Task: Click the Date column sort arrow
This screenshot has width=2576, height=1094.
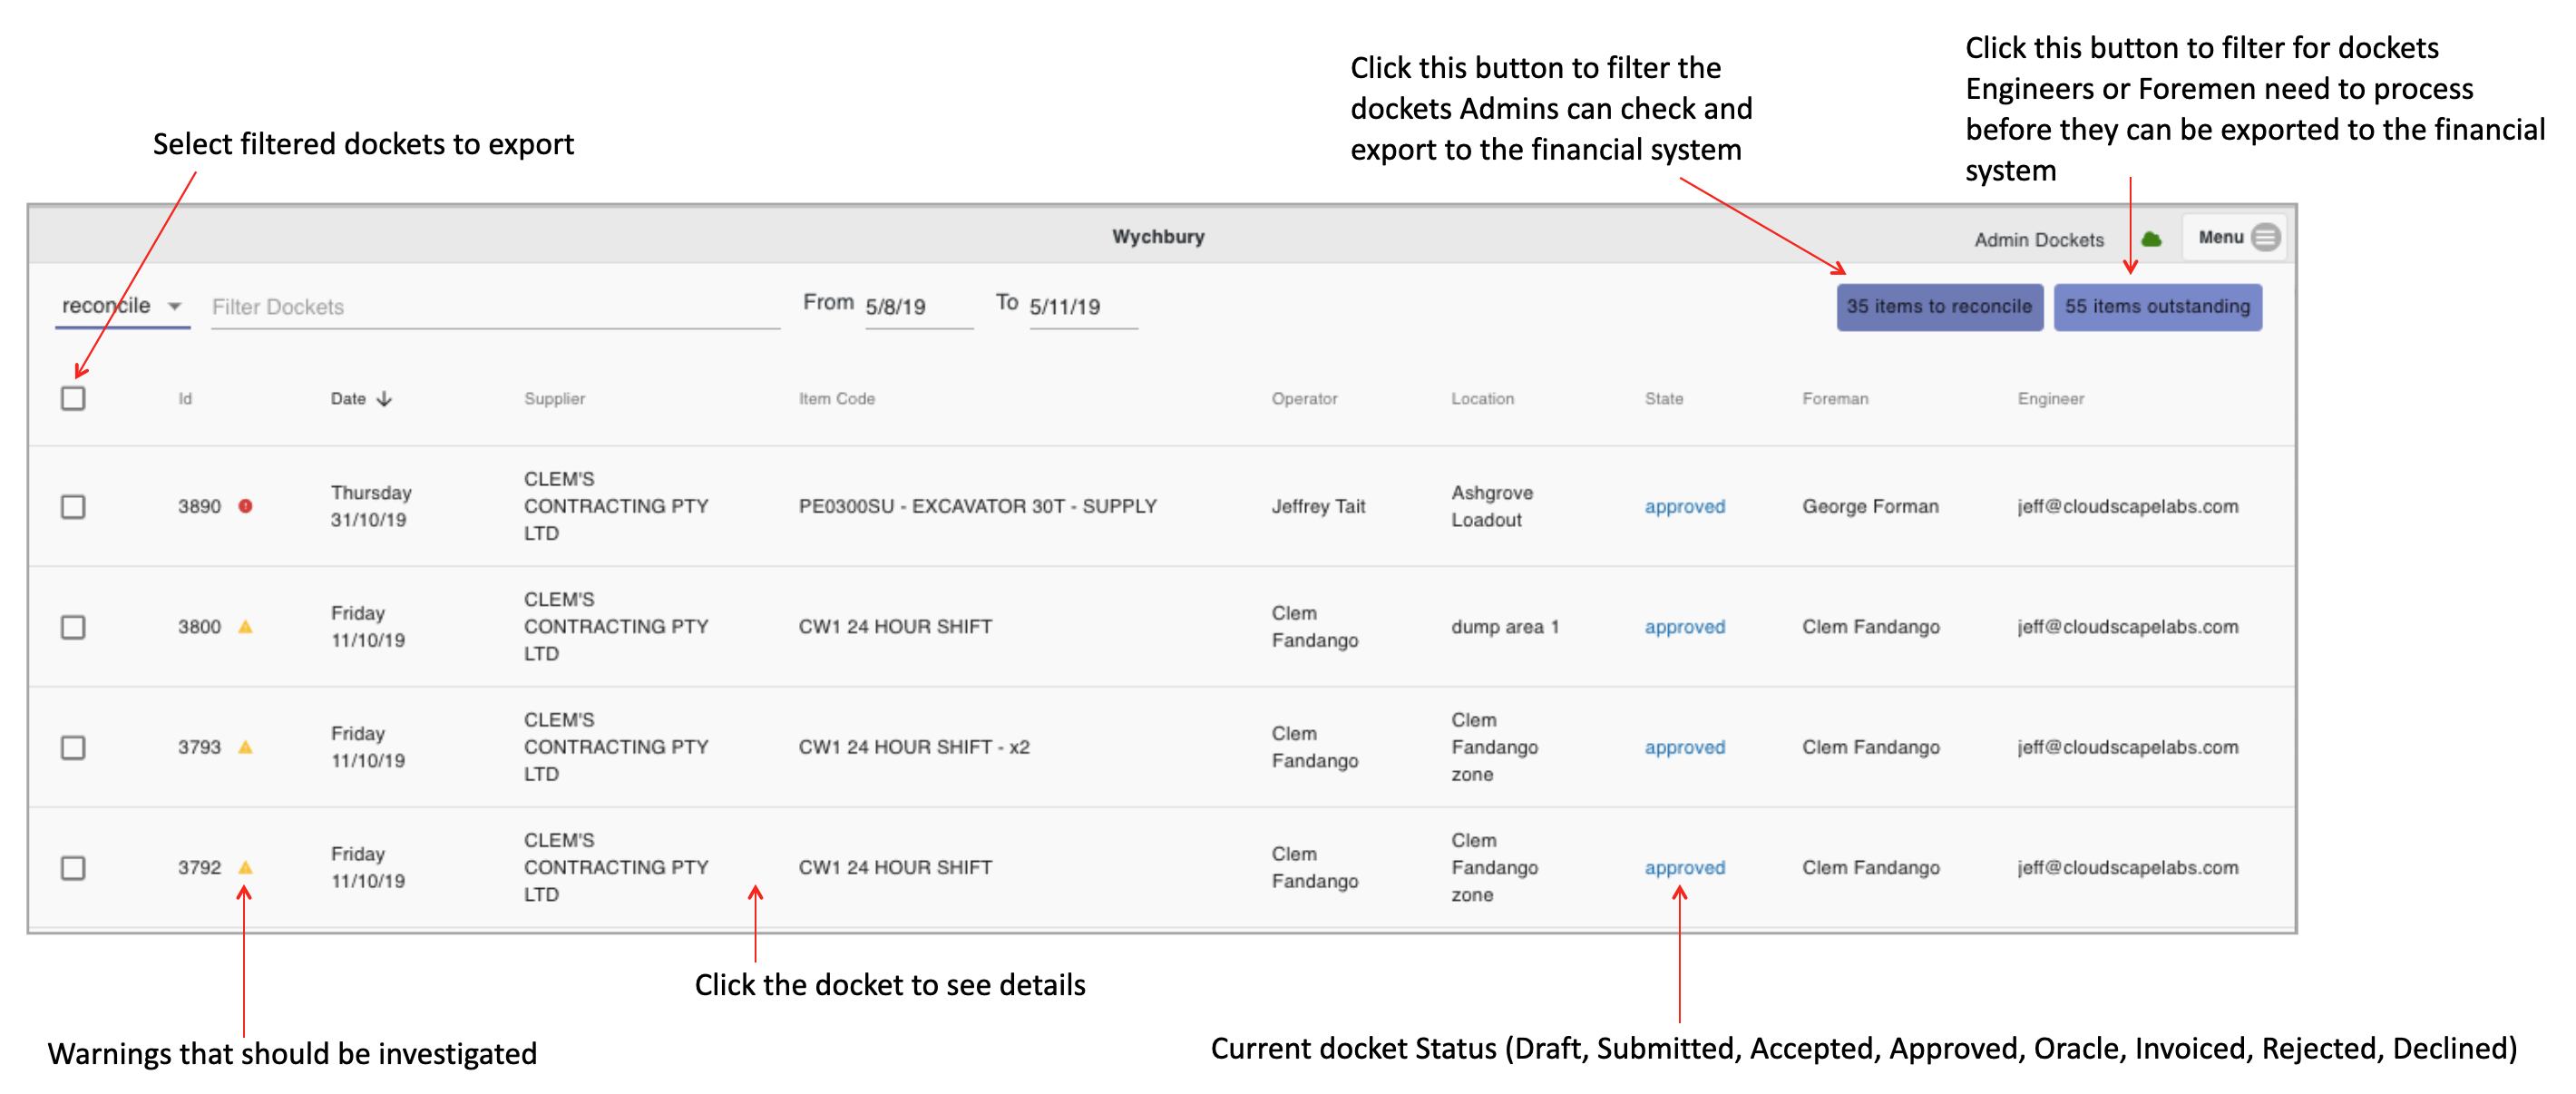Action: (385, 399)
